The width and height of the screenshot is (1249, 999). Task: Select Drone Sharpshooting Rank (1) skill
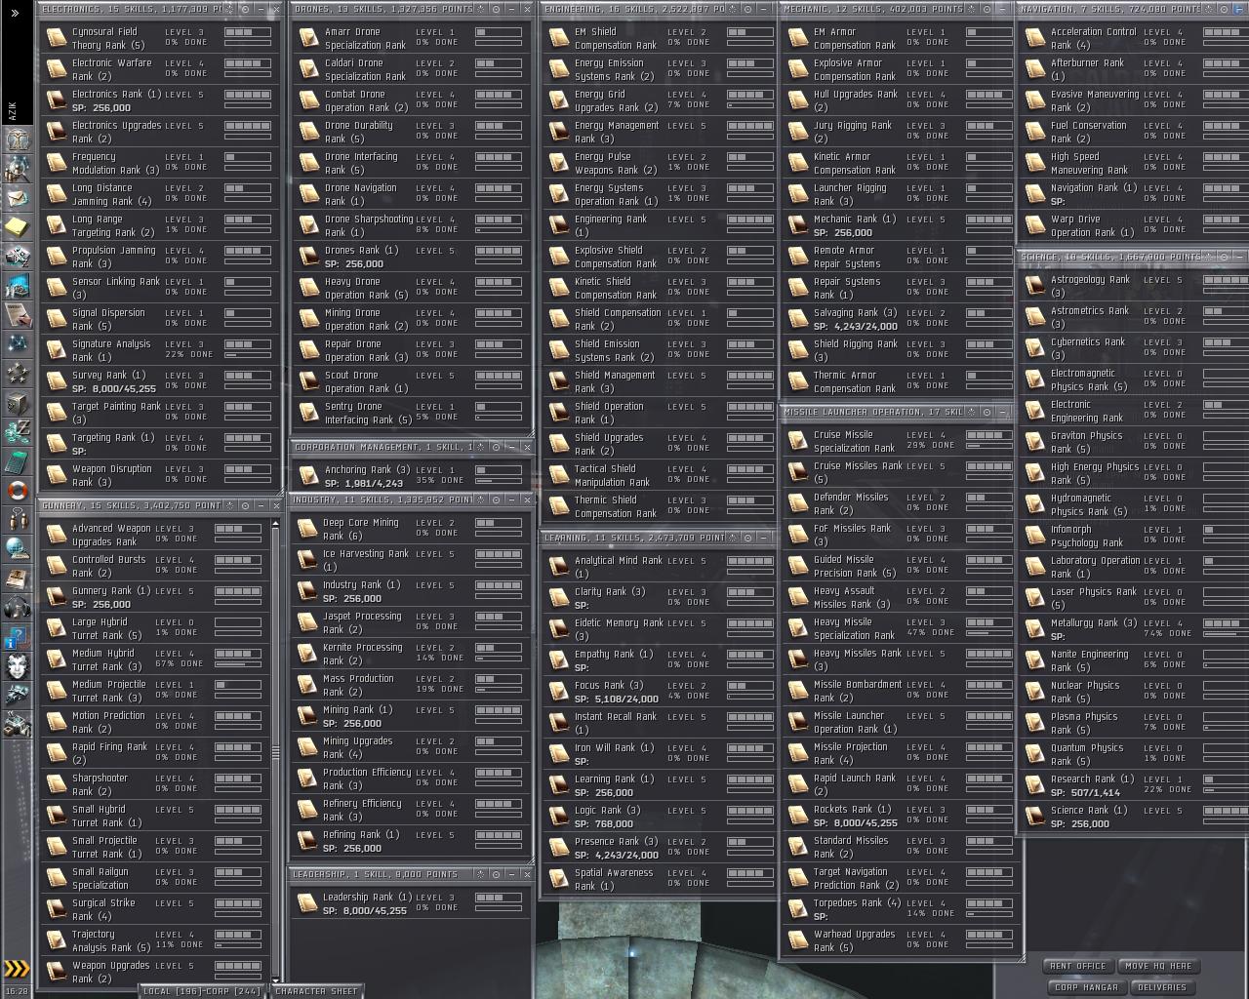[x=412, y=225]
